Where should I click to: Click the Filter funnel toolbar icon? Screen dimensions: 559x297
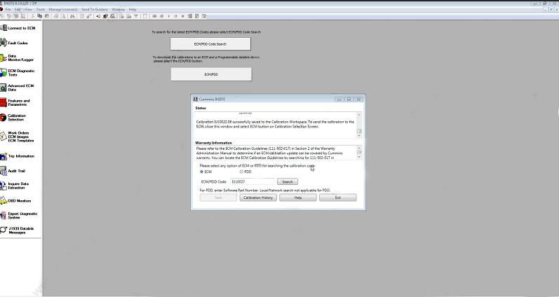[136, 16]
